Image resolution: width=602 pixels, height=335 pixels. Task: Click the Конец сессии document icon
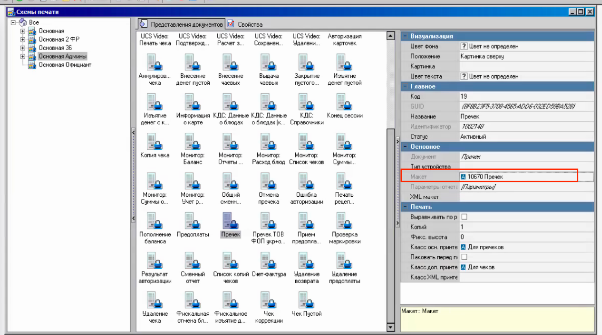point(345,102)
